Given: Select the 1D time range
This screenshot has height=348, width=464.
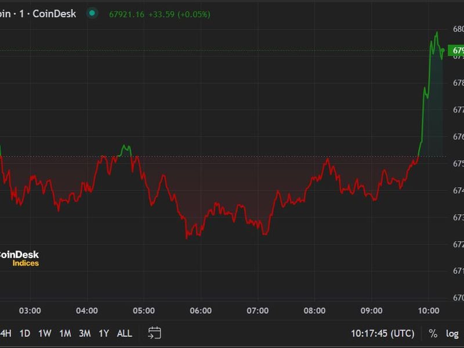Looking at the screenshot, I should pyautogui.click(x=24, y=333).
